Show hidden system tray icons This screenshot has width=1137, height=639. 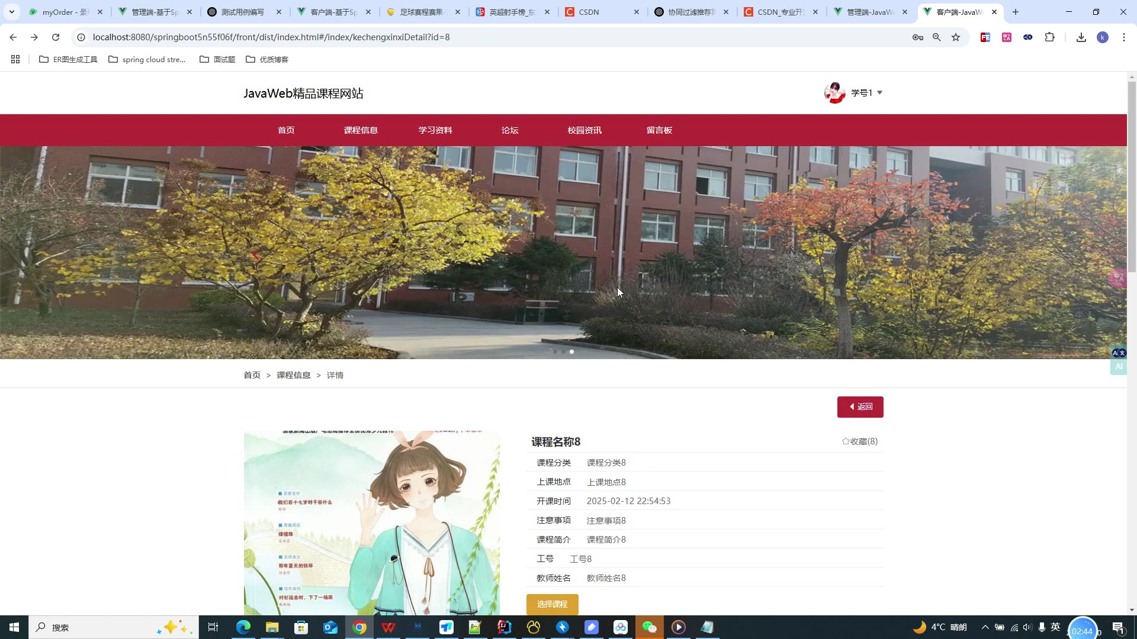click(x=985, y=627)
